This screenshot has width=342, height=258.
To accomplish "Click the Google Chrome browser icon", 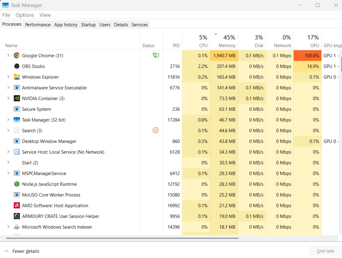I will [x=16, y=55].
